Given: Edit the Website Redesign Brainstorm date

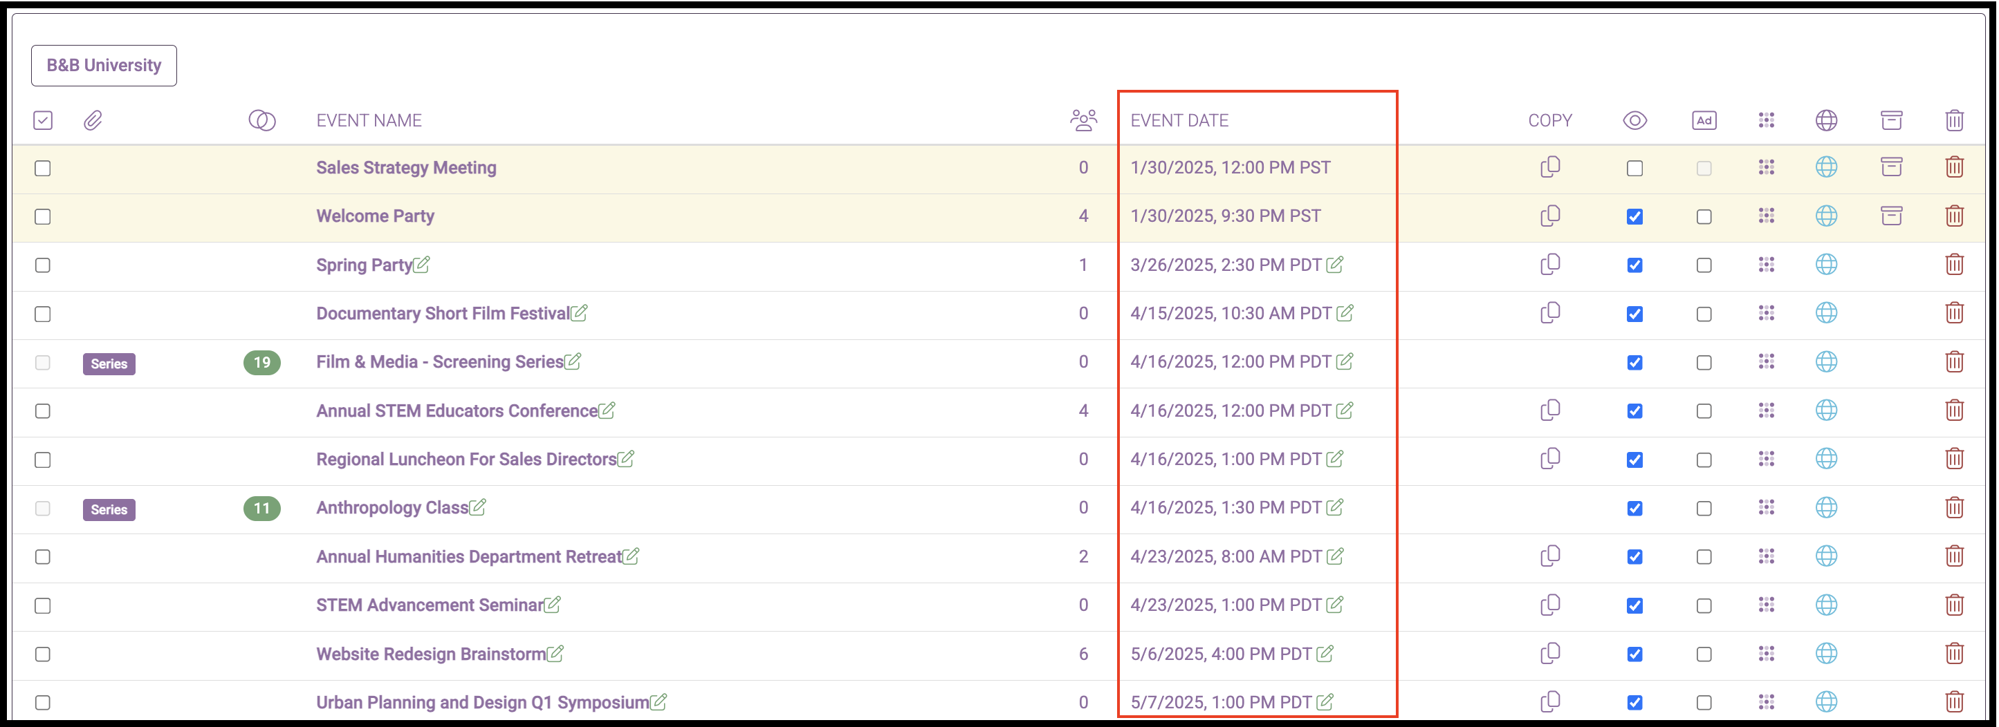Looking at the screenshot, I should pos(1325,653).
